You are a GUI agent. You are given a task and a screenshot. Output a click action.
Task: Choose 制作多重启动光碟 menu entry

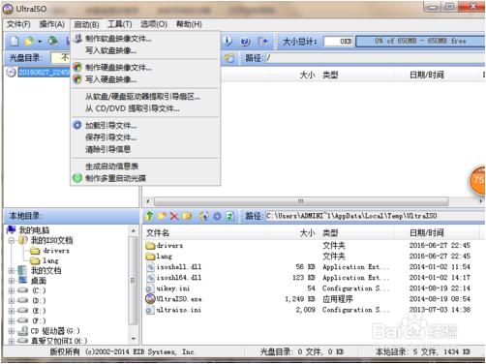point(145,178)
